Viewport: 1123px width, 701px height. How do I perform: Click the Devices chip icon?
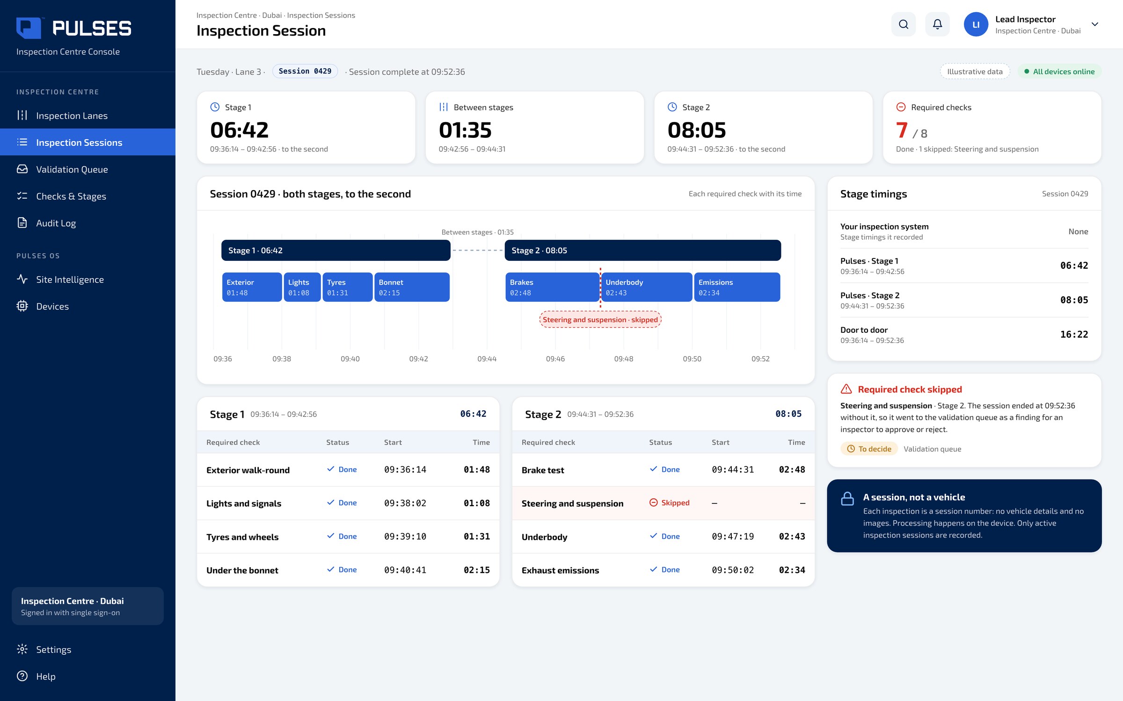22,306
